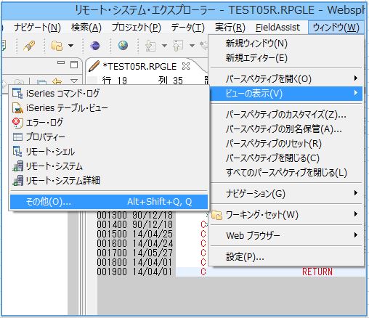
Task: Open the 実行(R) menu
Action: [x=230, y=28]
